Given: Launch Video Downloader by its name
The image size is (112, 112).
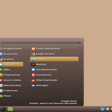Looking at the screenshot, I should 47,80.
